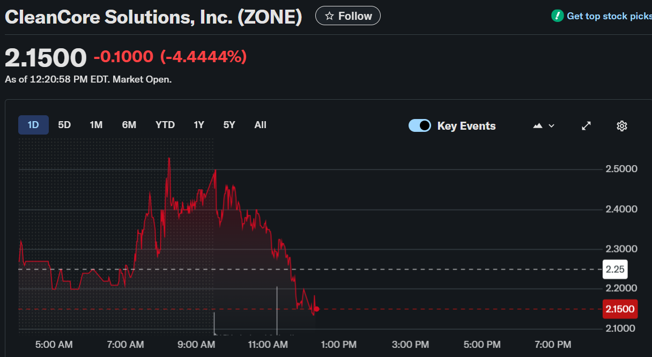Click the green top stock picks icon
The image size is (652, 357).
tap(558, 16)
